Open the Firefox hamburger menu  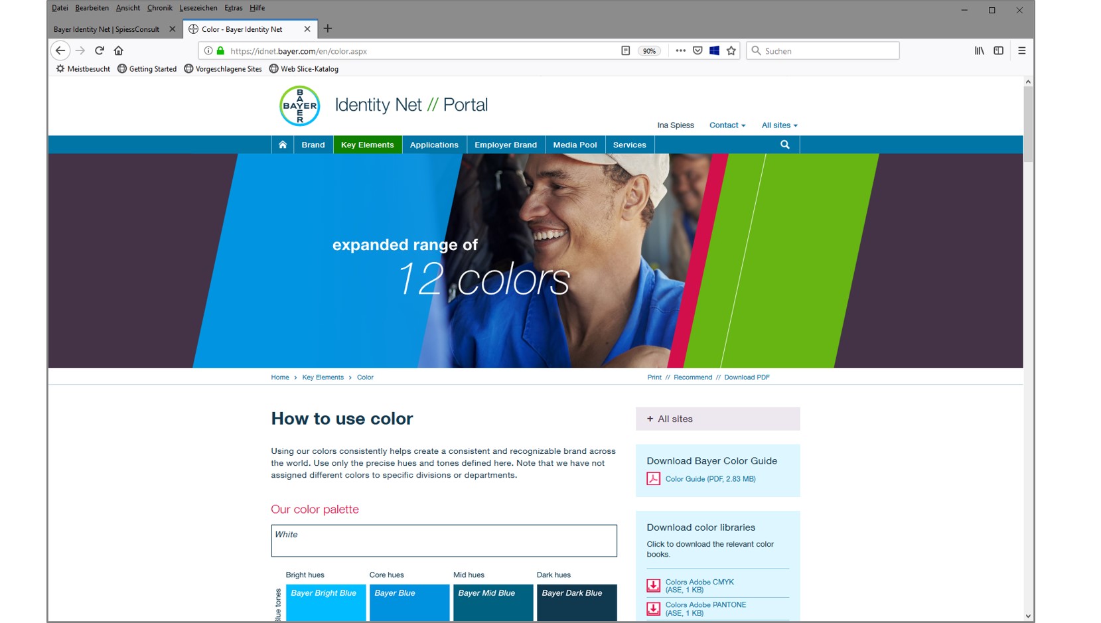(1021, 50)
